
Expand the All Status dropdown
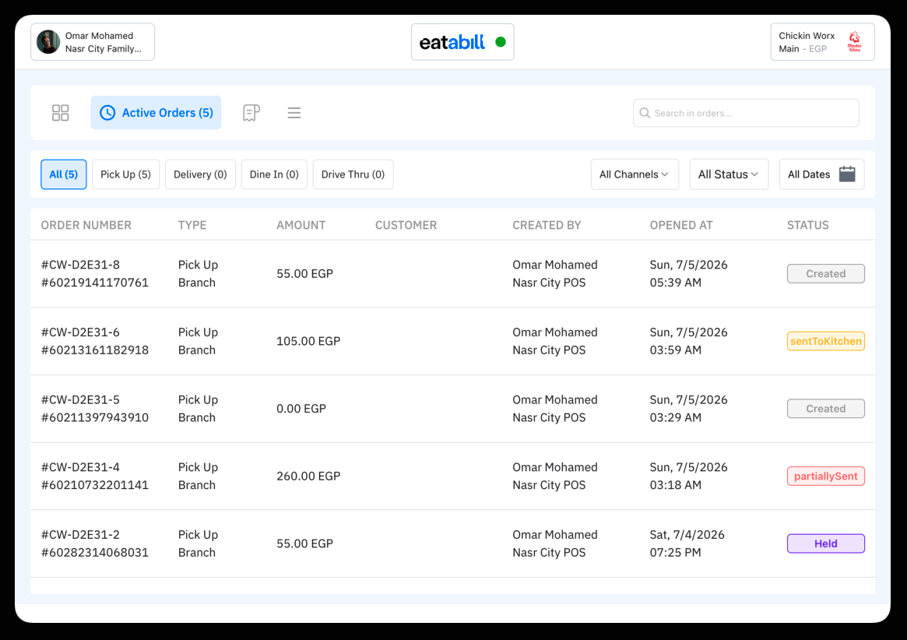[729, 174]
